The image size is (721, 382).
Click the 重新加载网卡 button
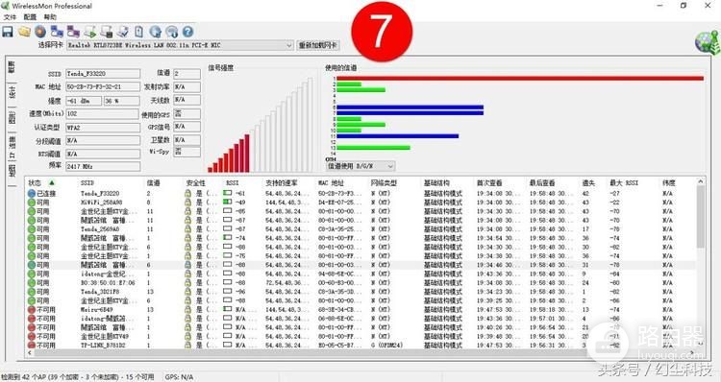318,45
